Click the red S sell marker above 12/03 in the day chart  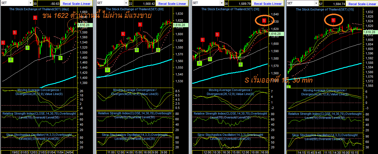(x=35, y=18)
